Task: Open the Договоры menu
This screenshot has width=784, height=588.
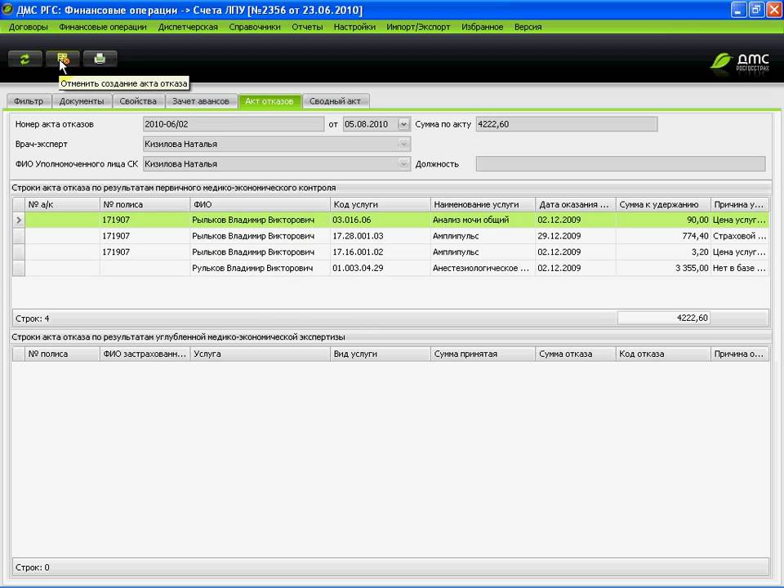Action: (x=28, y=27)
